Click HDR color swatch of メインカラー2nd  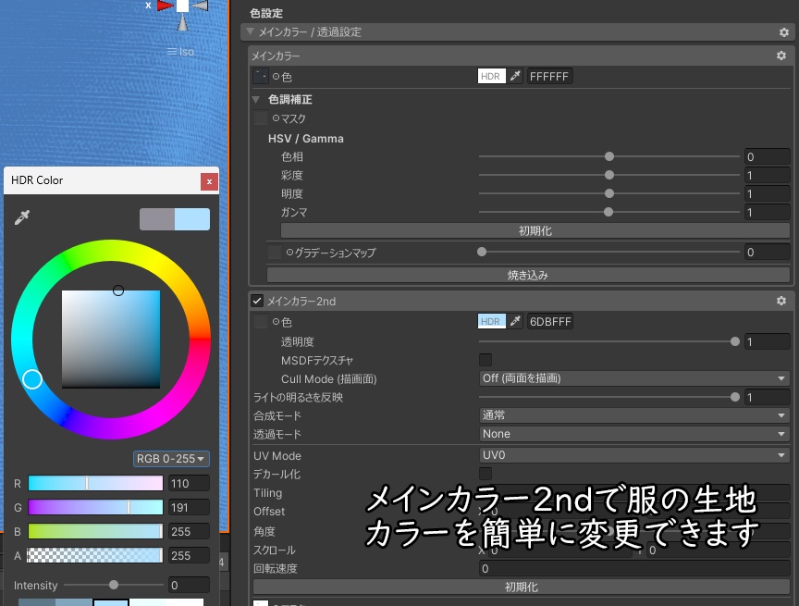(491, 322)
